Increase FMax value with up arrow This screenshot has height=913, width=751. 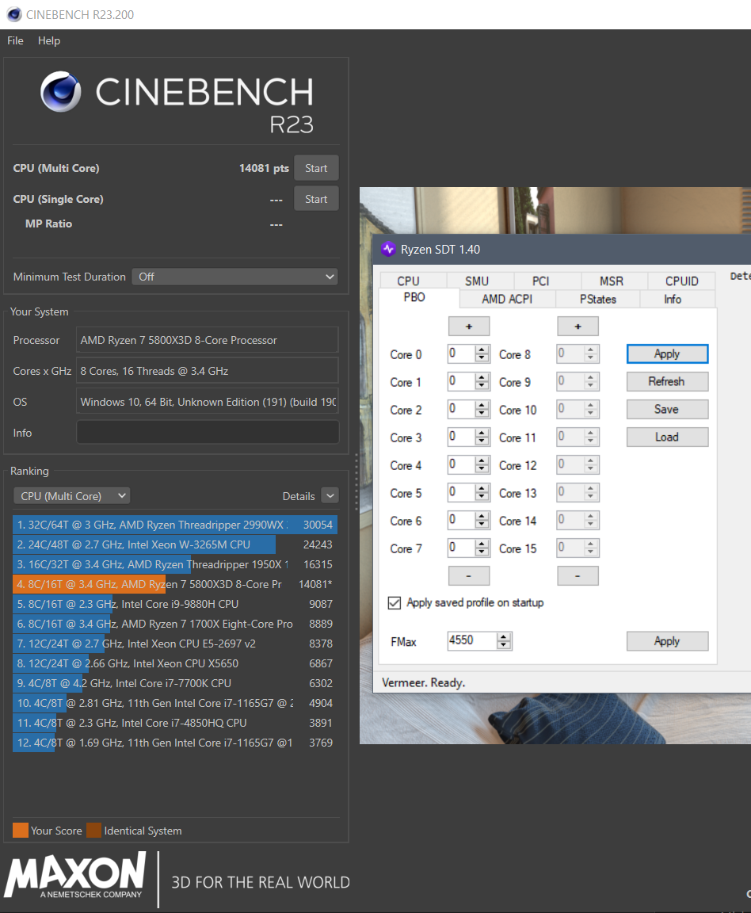point(504,637)
